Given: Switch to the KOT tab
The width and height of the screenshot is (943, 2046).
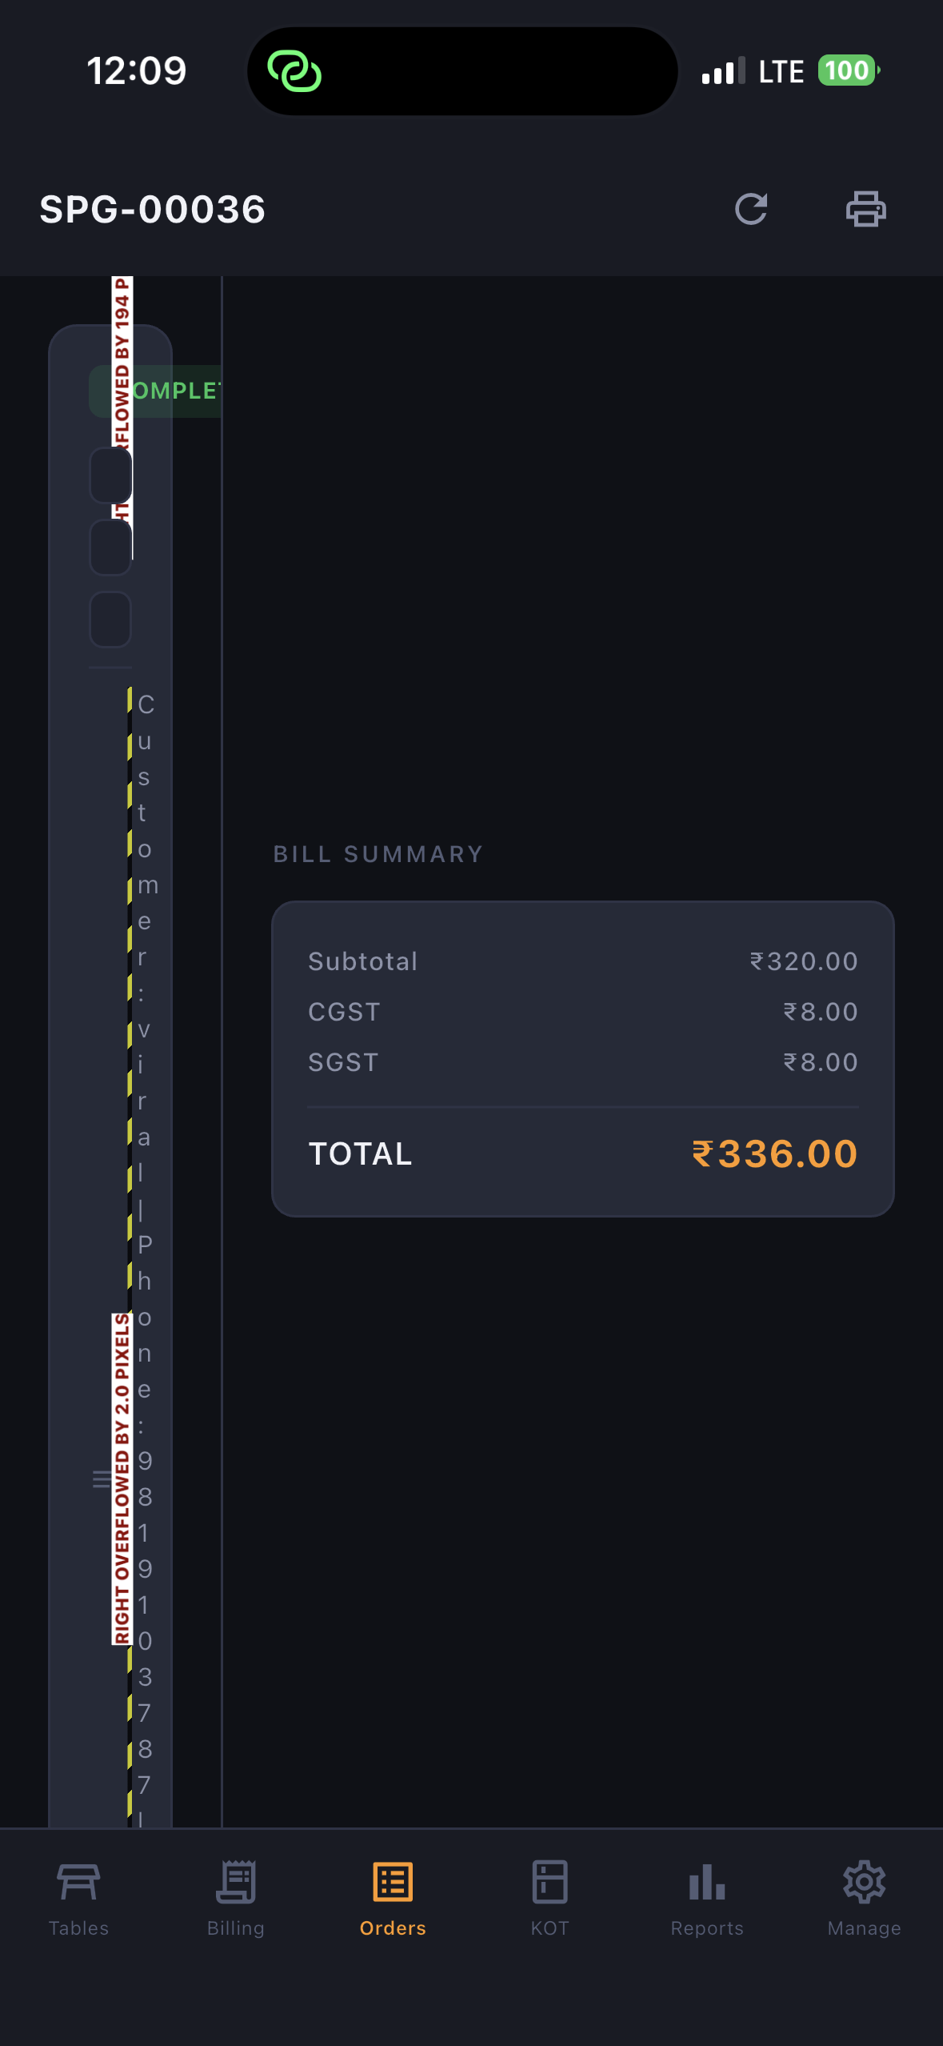Looking at the screenshot, I should (549, 1899).
